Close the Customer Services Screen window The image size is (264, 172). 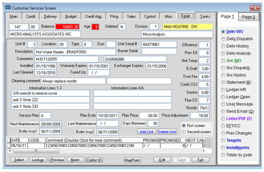(x=255, y=8)
